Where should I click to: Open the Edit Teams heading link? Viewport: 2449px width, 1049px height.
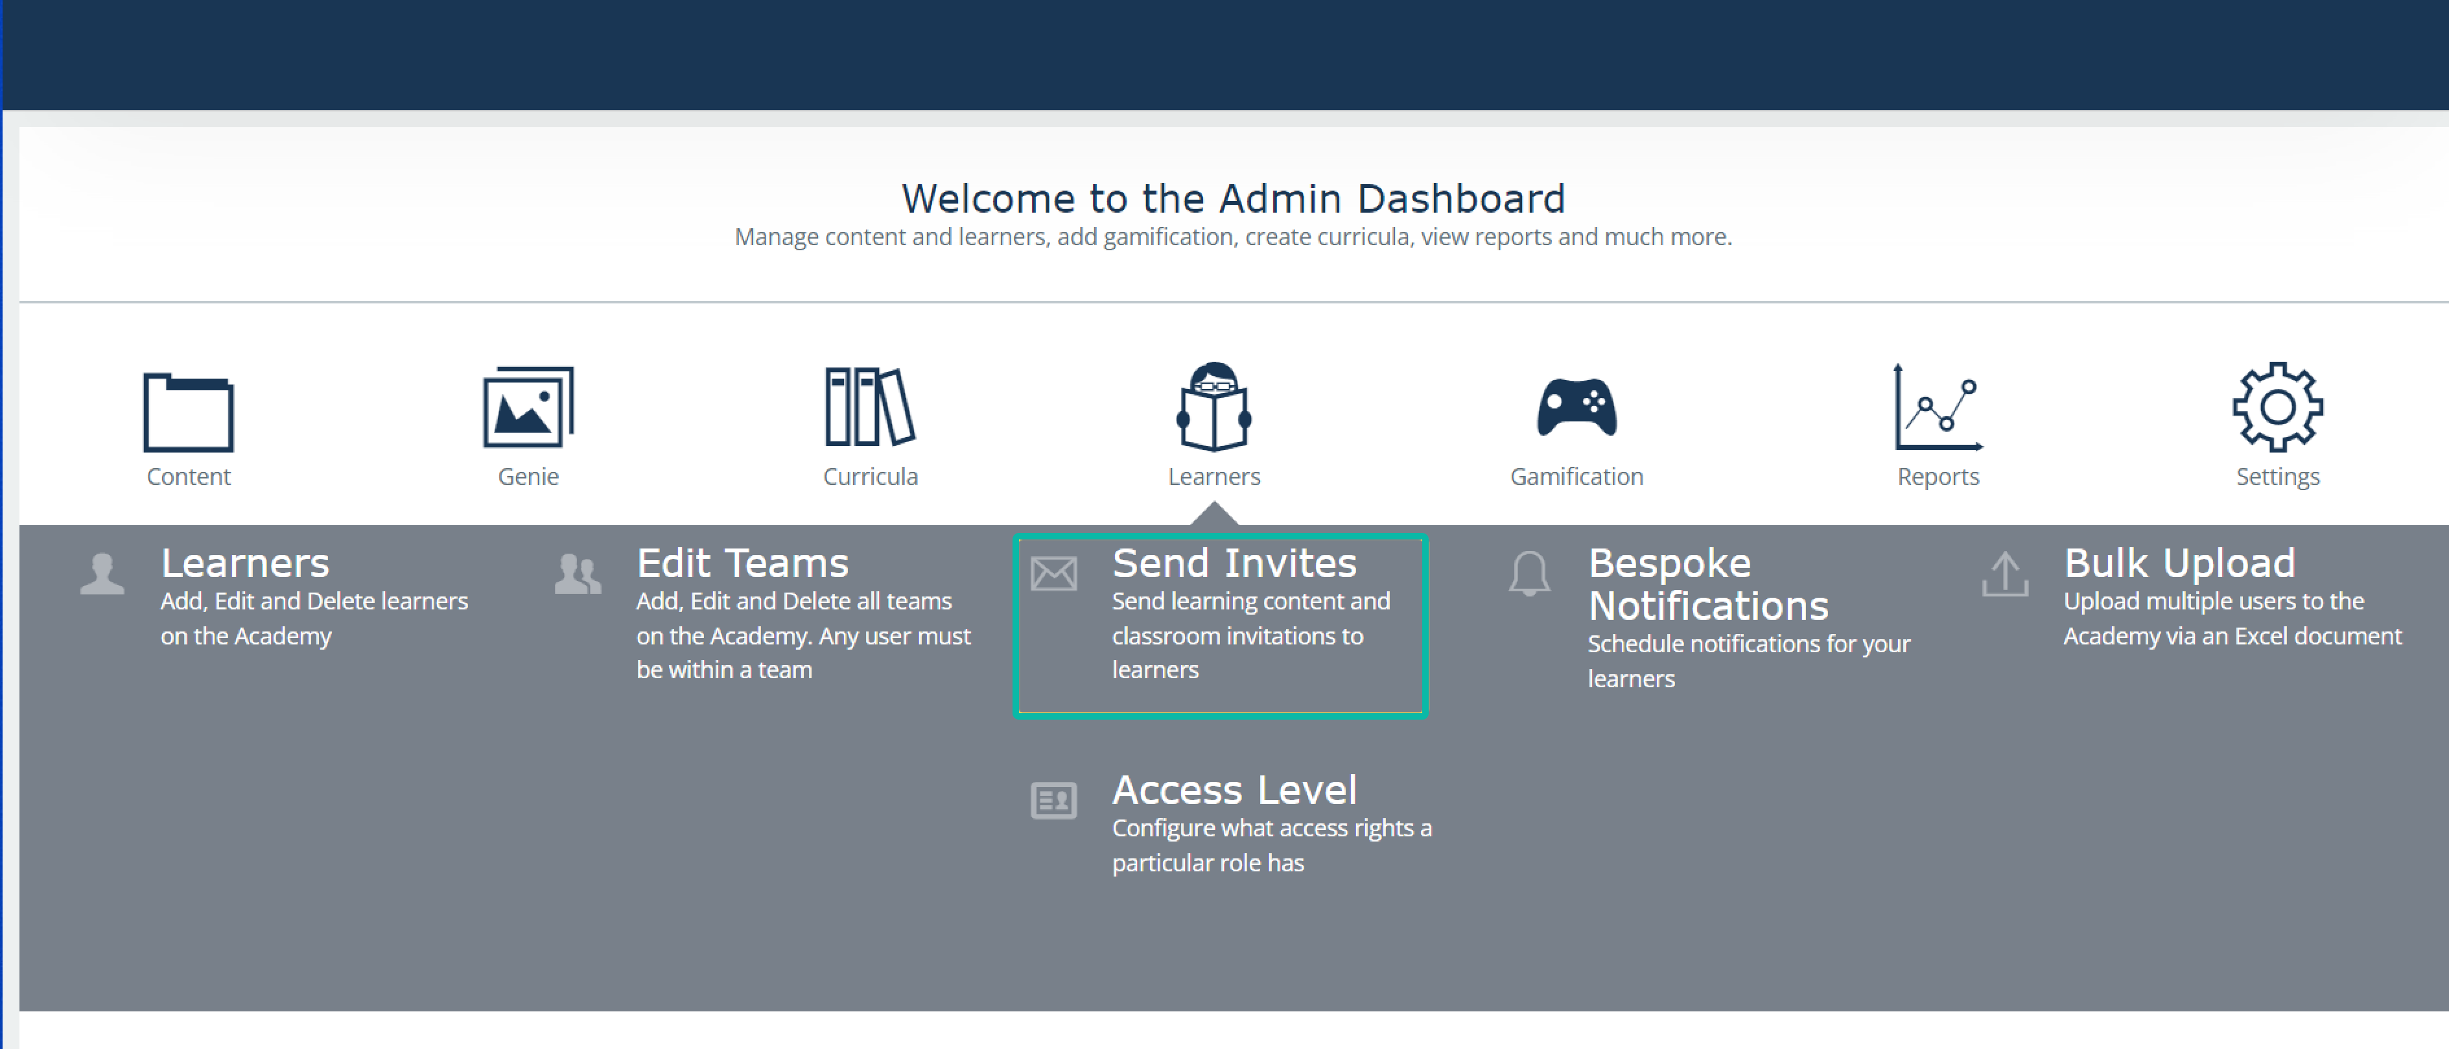tap(742, 563)
